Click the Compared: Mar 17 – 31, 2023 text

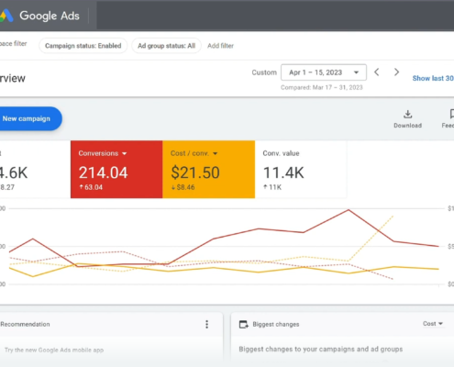322,87
